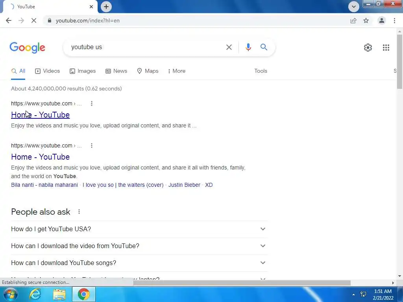Click the results count text 'About 4,240,000,000 results'

(x=48, y=88)
